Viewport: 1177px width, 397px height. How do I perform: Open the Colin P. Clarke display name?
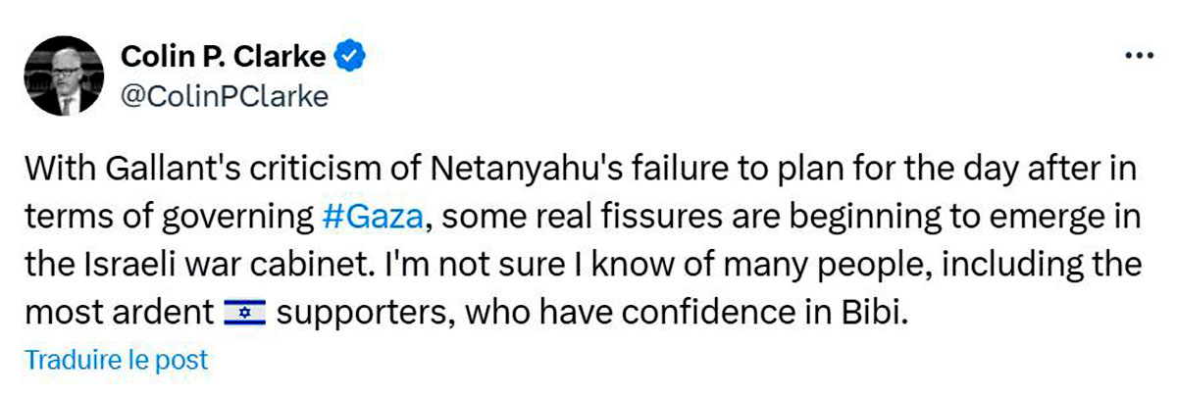(223, 57)
